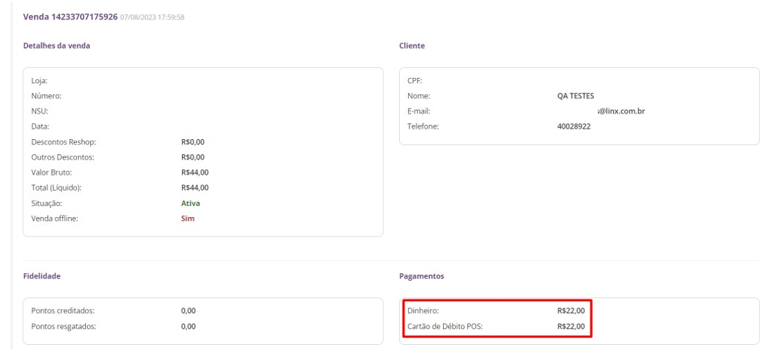Select the Cliente section title
This screenshot has width=762, height=351.
(412, 45)
